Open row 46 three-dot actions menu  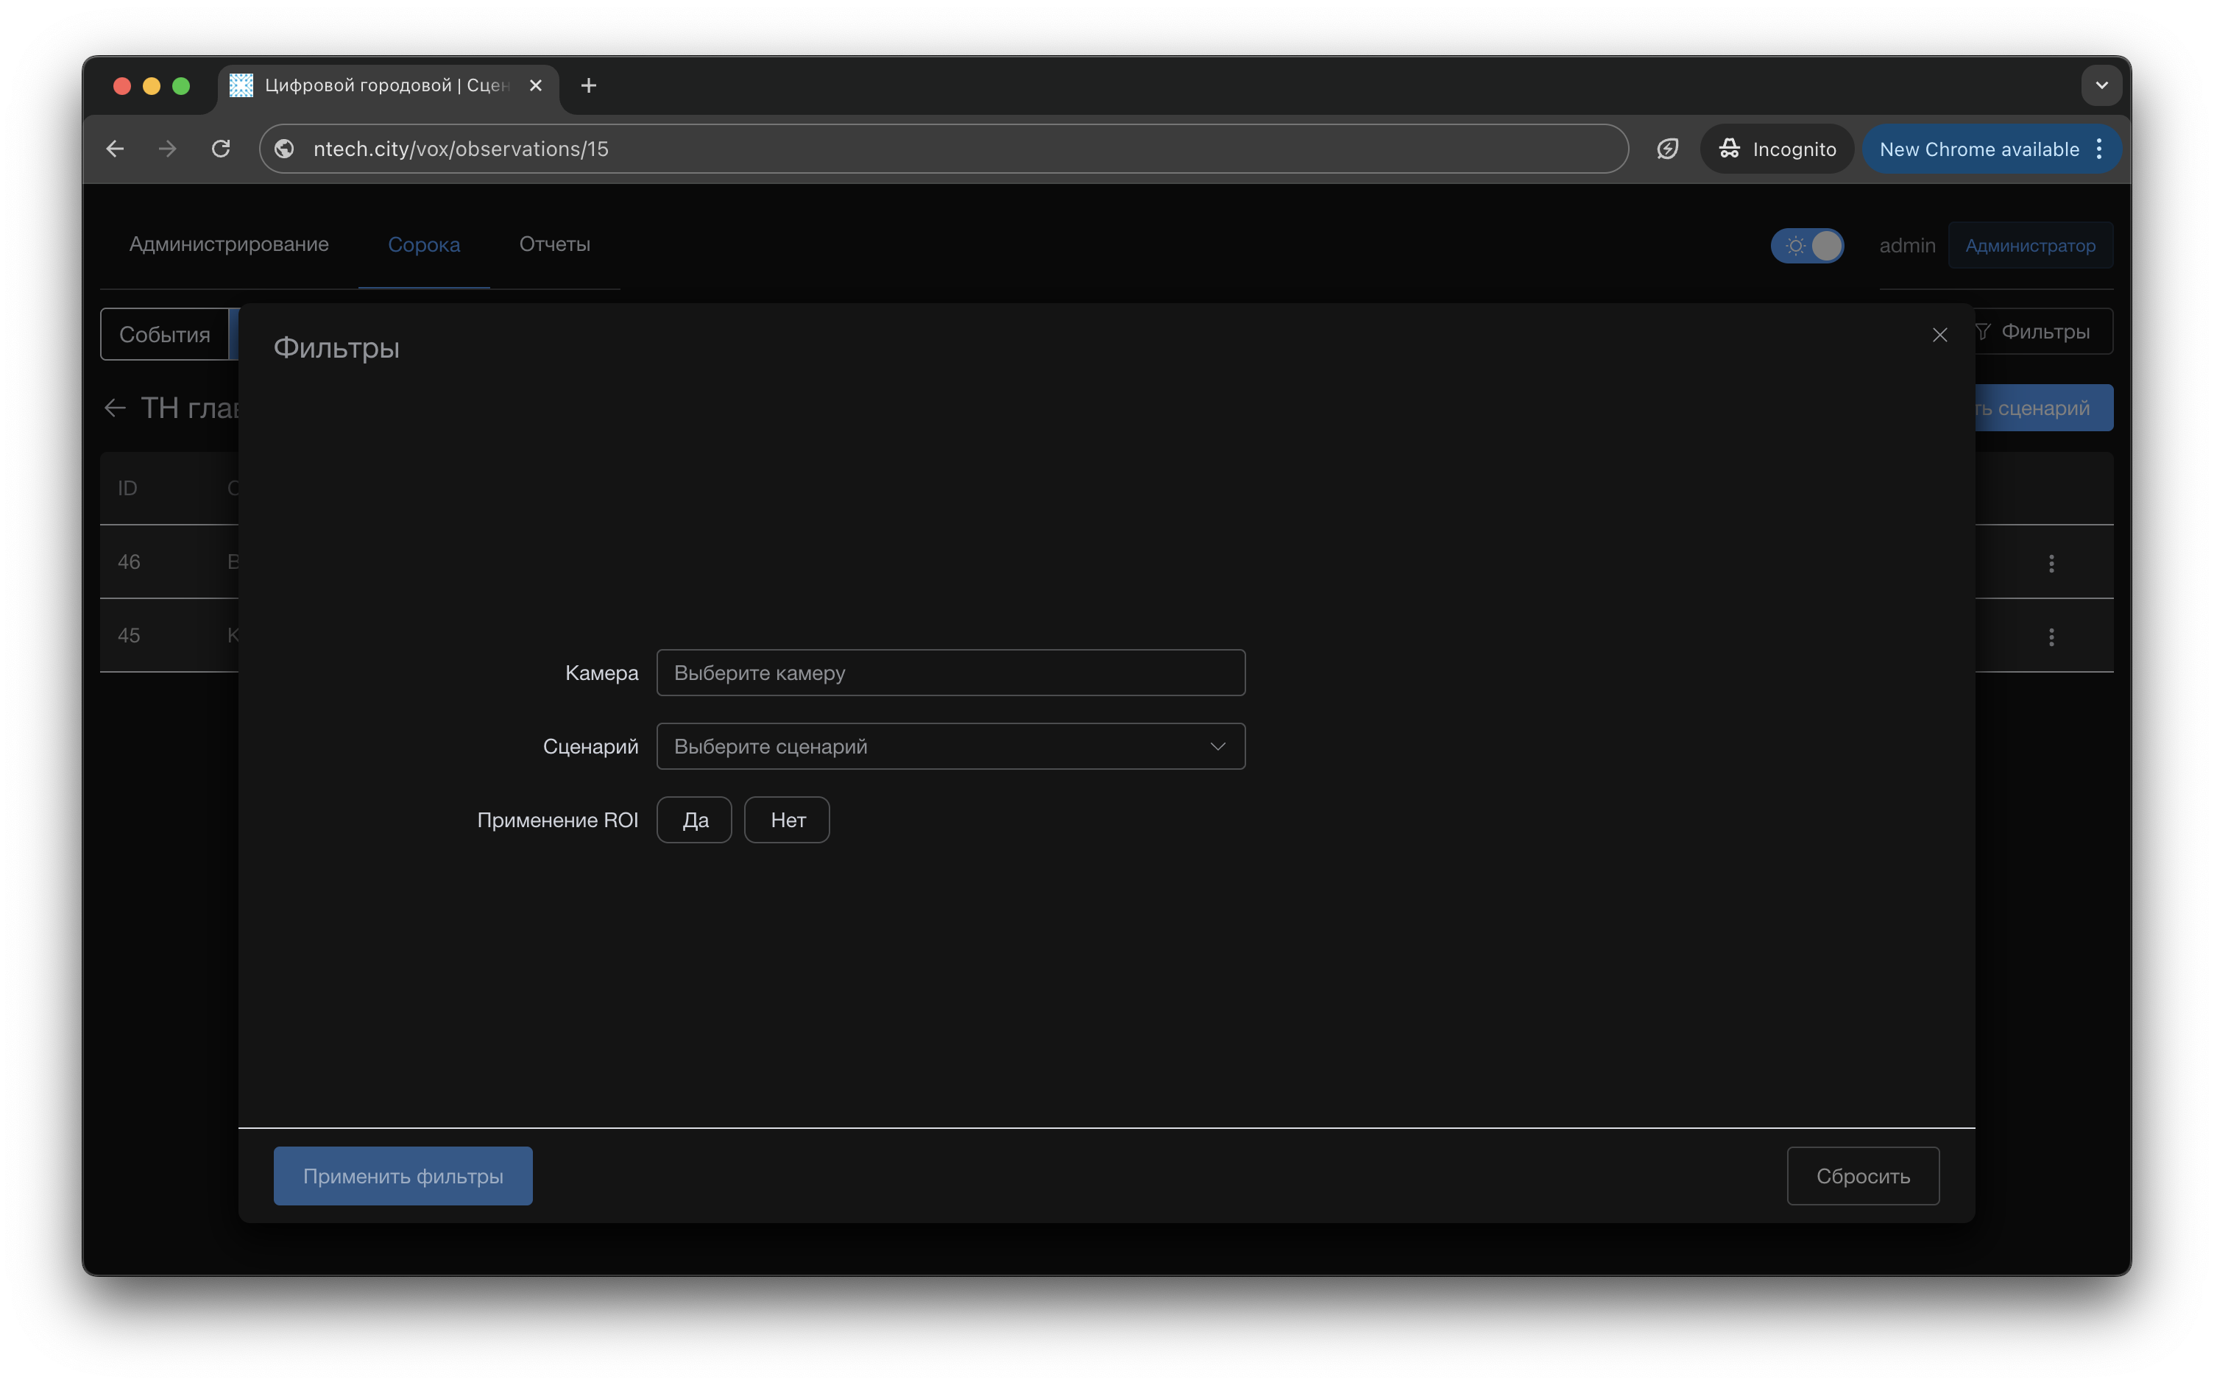click(x=2051, y=563)
